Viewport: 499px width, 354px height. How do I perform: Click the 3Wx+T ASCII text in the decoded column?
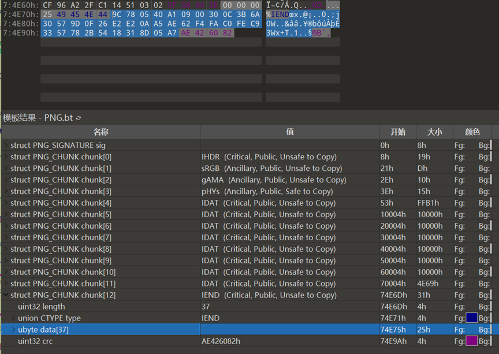[277, 33]
